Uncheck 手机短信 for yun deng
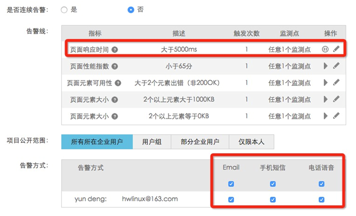 point(273,199)
